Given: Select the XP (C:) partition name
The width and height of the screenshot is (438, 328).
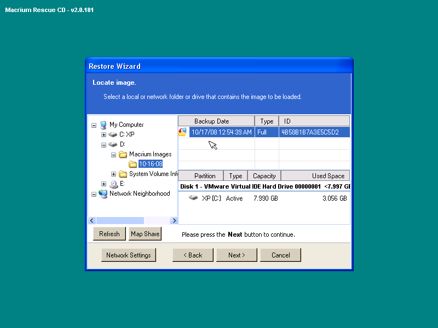Looking at the screenshot, I should 211,198.
